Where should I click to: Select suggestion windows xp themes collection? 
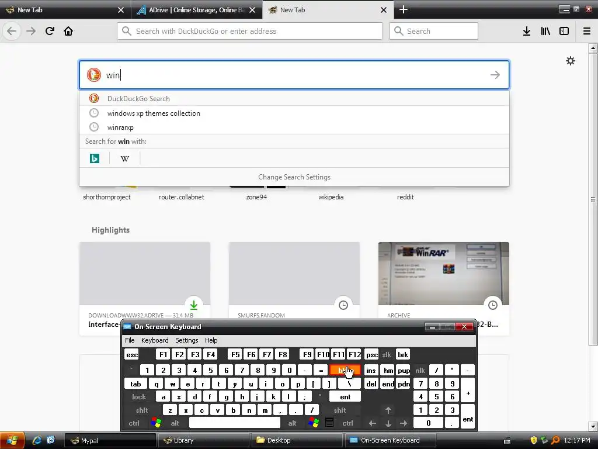(294, 113)
